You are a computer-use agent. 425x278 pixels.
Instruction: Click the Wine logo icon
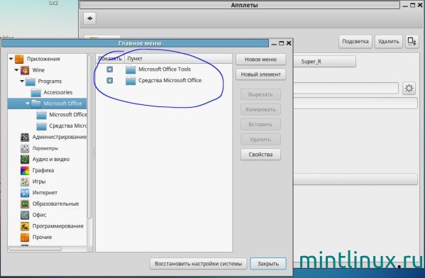pos(25,70)
